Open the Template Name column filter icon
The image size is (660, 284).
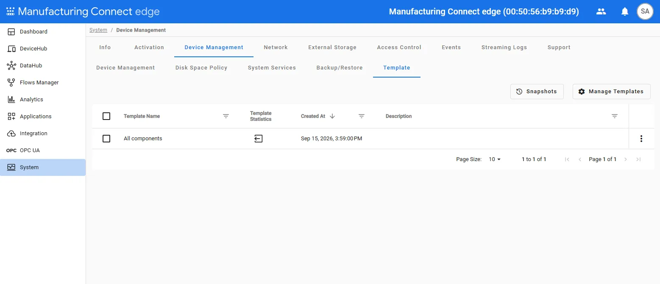pos(226,116)
